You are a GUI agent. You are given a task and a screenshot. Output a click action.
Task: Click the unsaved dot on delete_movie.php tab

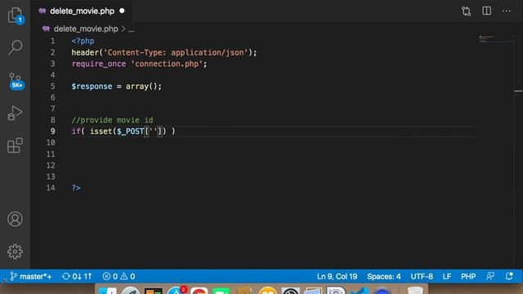pos(122,11)
